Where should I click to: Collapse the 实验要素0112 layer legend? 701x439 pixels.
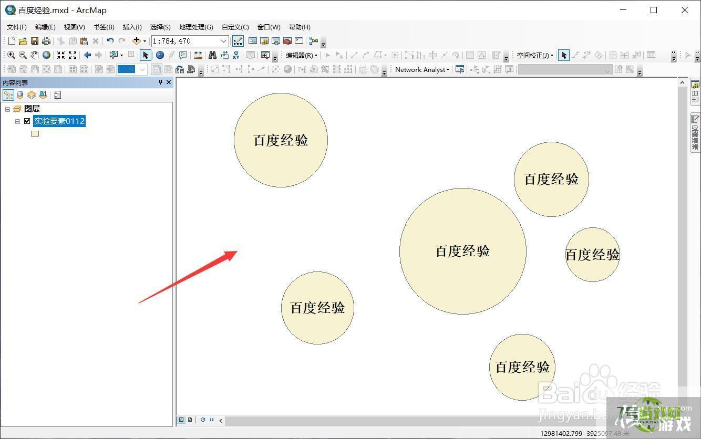tap(17, 121)
